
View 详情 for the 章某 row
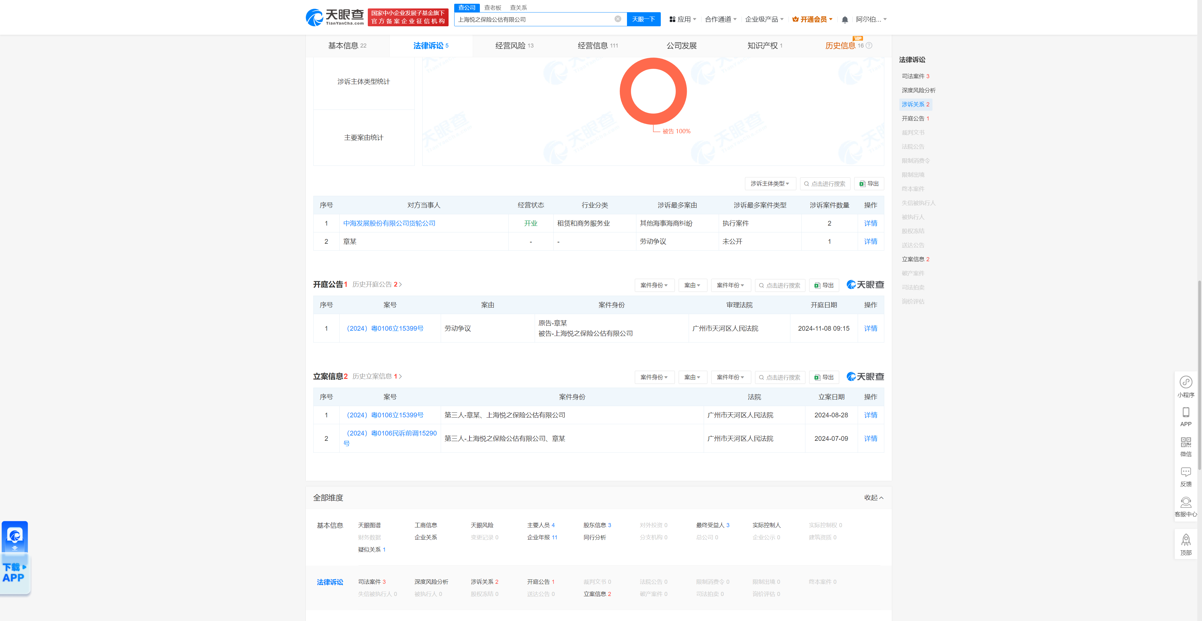[x=870, y=242]
